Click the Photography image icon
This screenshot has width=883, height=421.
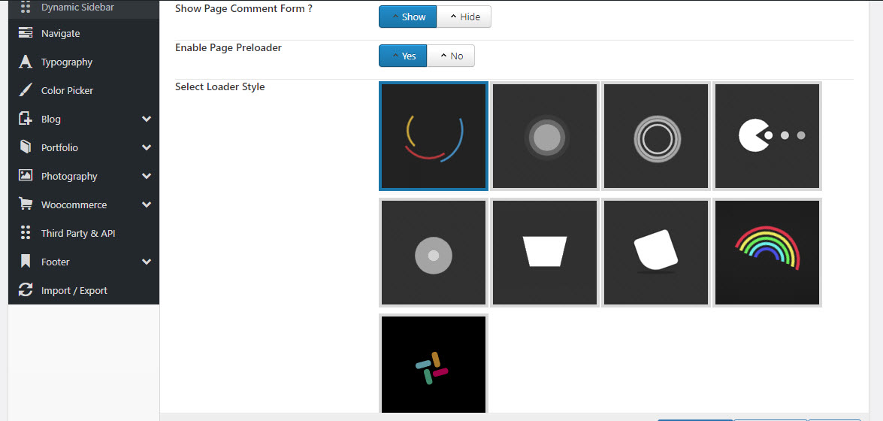26,176
